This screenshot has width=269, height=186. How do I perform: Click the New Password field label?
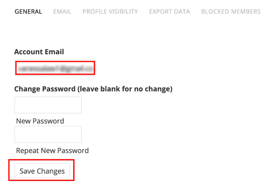40,121
